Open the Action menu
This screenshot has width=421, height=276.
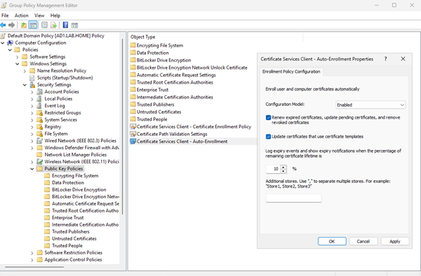(22, 15)
